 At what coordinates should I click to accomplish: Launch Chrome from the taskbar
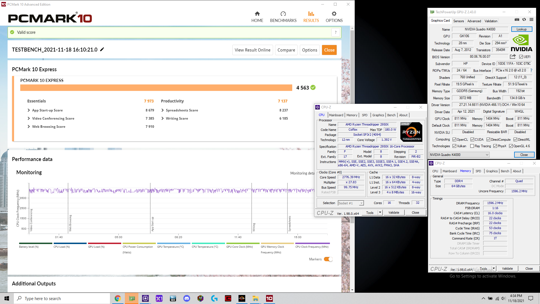[x=118, y=298]
